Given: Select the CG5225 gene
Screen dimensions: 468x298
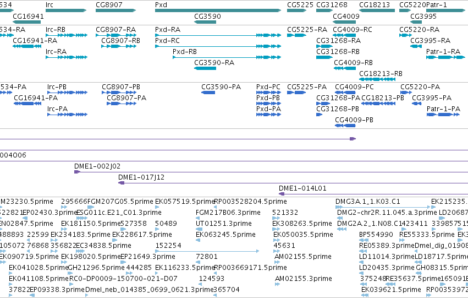Looking at the screenshot, I should [x=296, y=10].
